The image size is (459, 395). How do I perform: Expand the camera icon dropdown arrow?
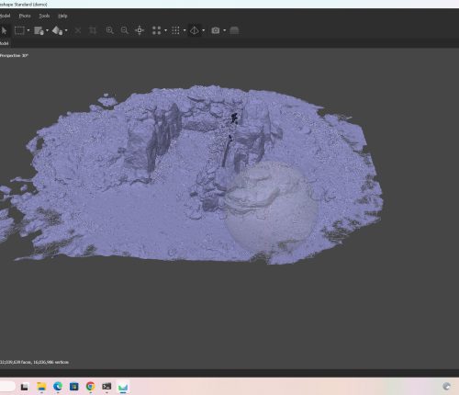click(x=224, y=30)
